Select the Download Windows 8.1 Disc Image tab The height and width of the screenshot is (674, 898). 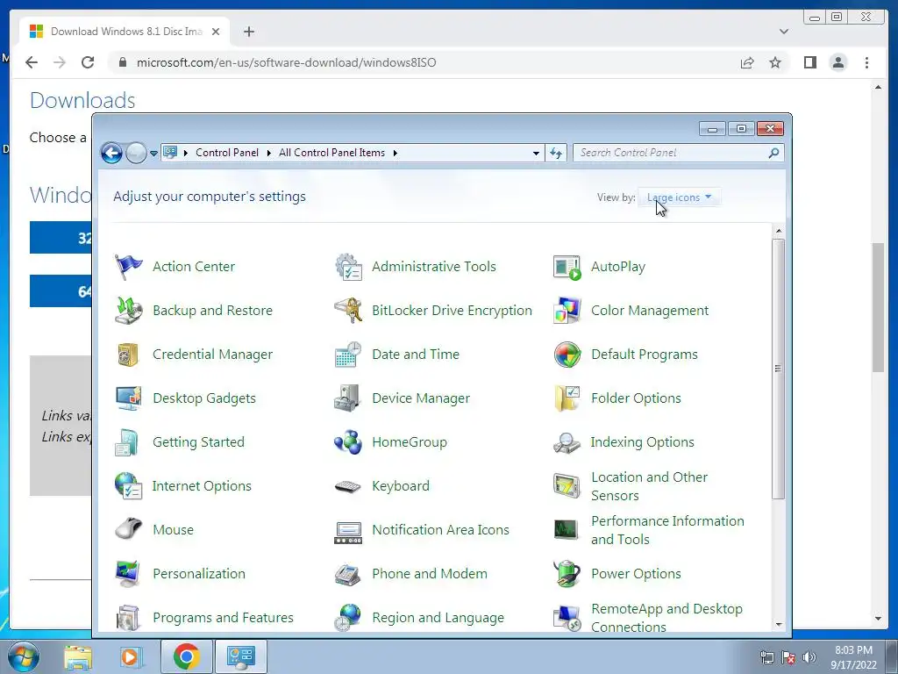point(125,32)
